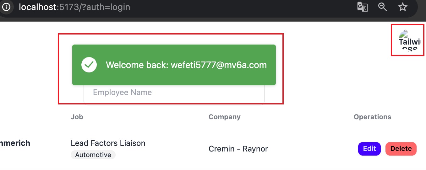Bookmark this page with the star
The width and height of the screenshot is (426, 170).
click(x=402, y=7)
